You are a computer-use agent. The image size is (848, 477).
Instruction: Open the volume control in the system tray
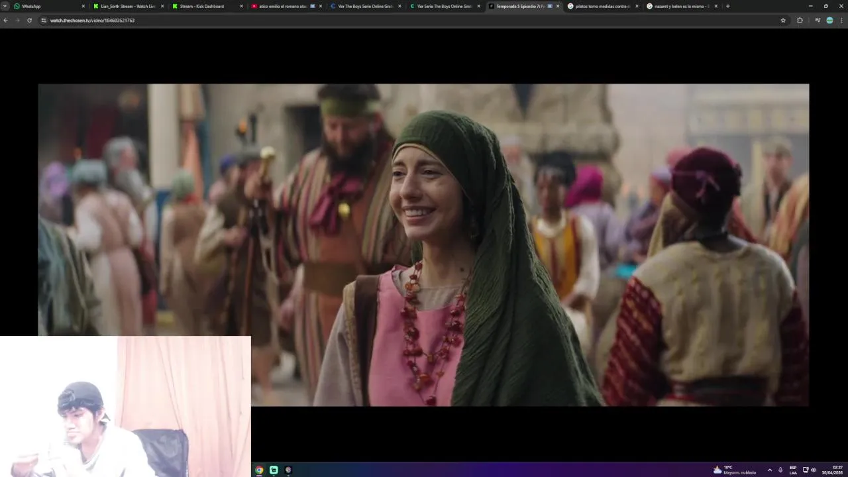[x=813, y=470]
